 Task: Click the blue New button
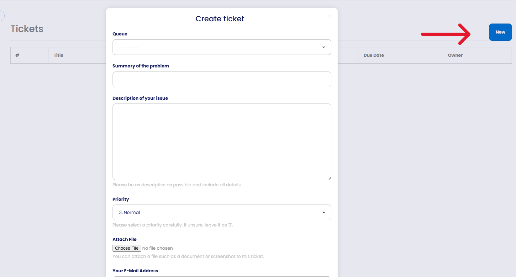tap(500, 32)
